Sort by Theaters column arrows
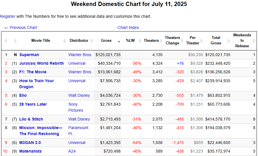The width and height of the screenshot is (258, 156). pyautogui.click(x=161, y=41)
